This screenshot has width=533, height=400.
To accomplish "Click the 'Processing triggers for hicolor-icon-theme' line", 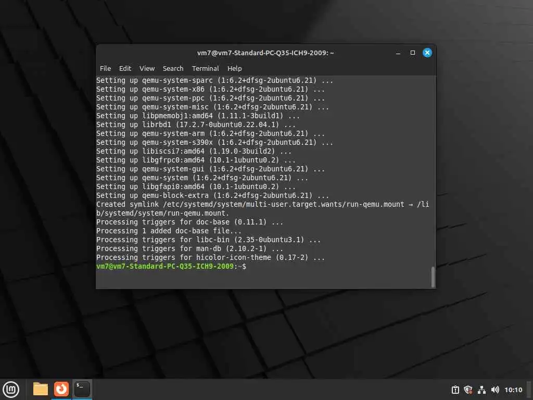I will pyautogui.click(x=210, y=257).
